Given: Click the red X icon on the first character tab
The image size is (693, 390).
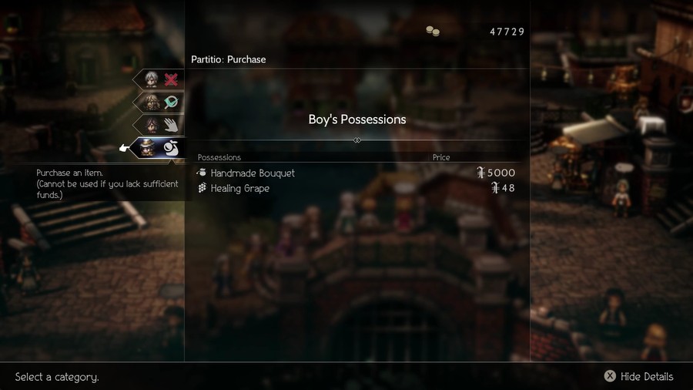Looking at the screenshot, I should pyautogui.click(x=171, y=79).
